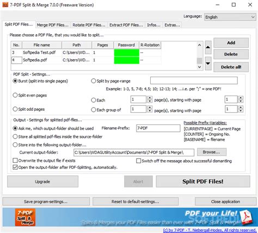Increase the Each page(s) count
This screenshot has width=258, height=233.
click(x=150, y=98)
